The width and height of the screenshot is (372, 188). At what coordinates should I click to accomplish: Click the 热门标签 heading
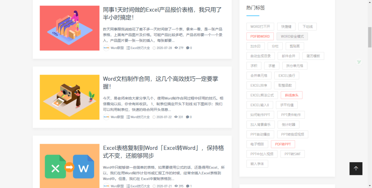(x=256, y=8)
